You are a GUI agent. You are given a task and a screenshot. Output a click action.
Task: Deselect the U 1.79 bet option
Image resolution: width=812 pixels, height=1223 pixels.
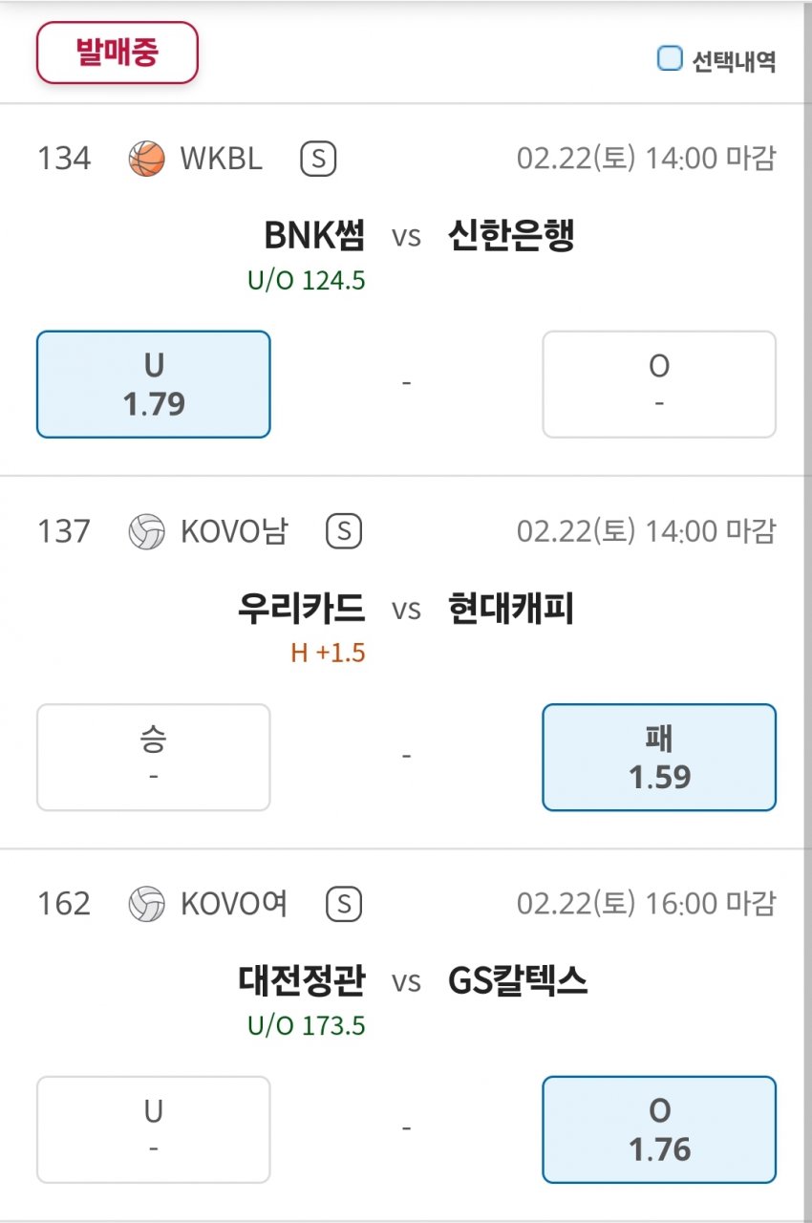tap(154, 384)
